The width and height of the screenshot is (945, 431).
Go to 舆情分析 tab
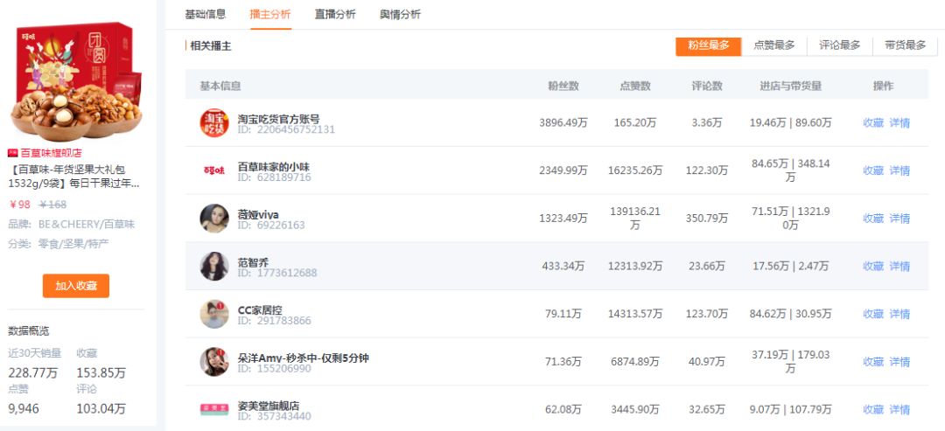[x=400, y=15]
